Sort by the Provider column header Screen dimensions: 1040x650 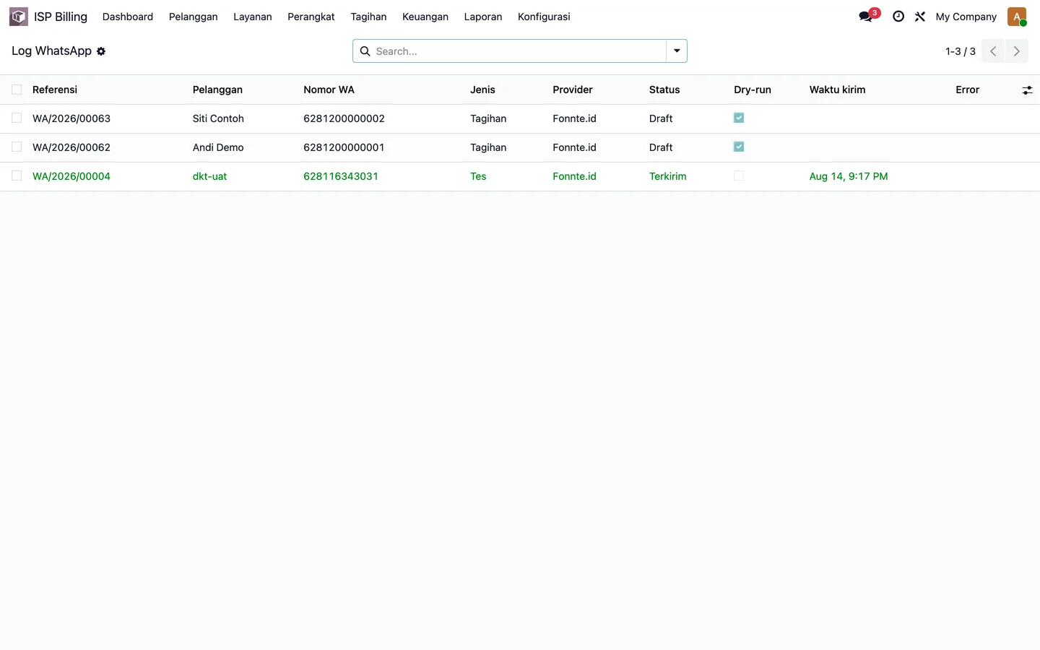[573, 90]
